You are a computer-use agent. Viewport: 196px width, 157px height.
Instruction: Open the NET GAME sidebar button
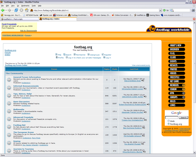[x=177, y=81]
